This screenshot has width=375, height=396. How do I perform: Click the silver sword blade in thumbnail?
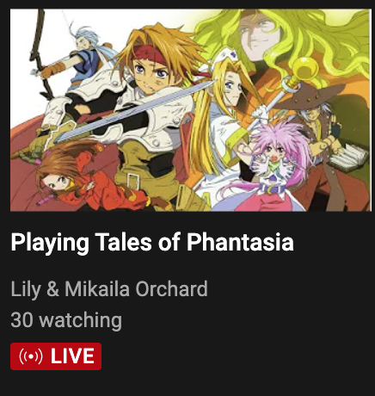(135, 110)
